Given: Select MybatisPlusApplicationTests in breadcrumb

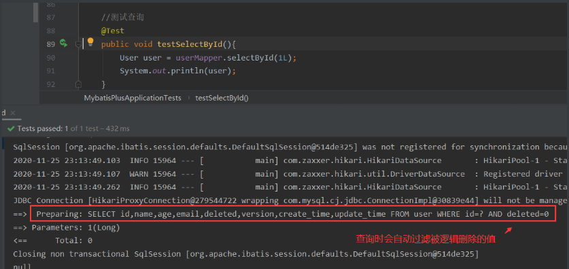Looking at the screenshot, I should [x=133, y=98].
